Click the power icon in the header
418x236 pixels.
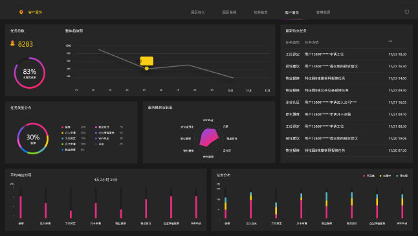406,12
